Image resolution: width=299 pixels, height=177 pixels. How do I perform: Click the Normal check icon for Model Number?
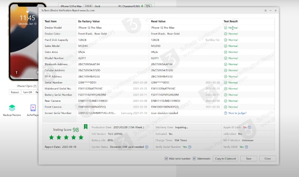pyautogui.click(x=226, y=58)
